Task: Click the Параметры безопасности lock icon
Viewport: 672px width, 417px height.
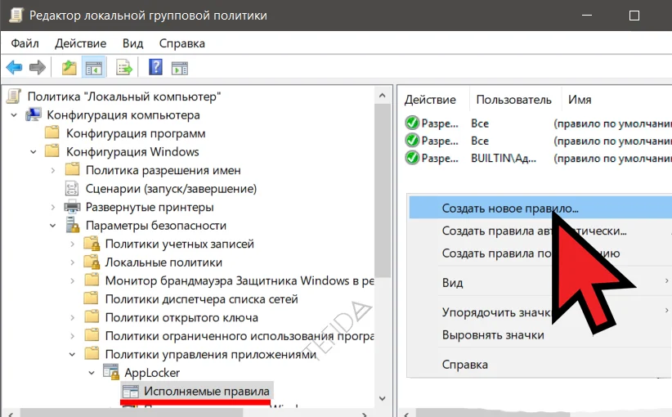Action: click(x=73, y=225)
